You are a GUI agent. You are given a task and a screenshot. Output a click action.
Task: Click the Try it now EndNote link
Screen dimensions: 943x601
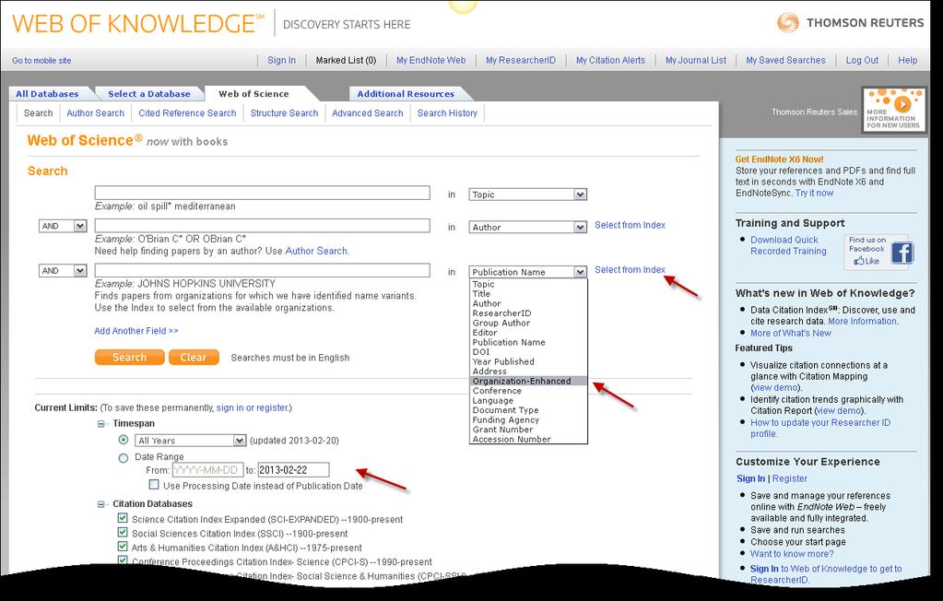pyautogui.click(x=814, y=194)
